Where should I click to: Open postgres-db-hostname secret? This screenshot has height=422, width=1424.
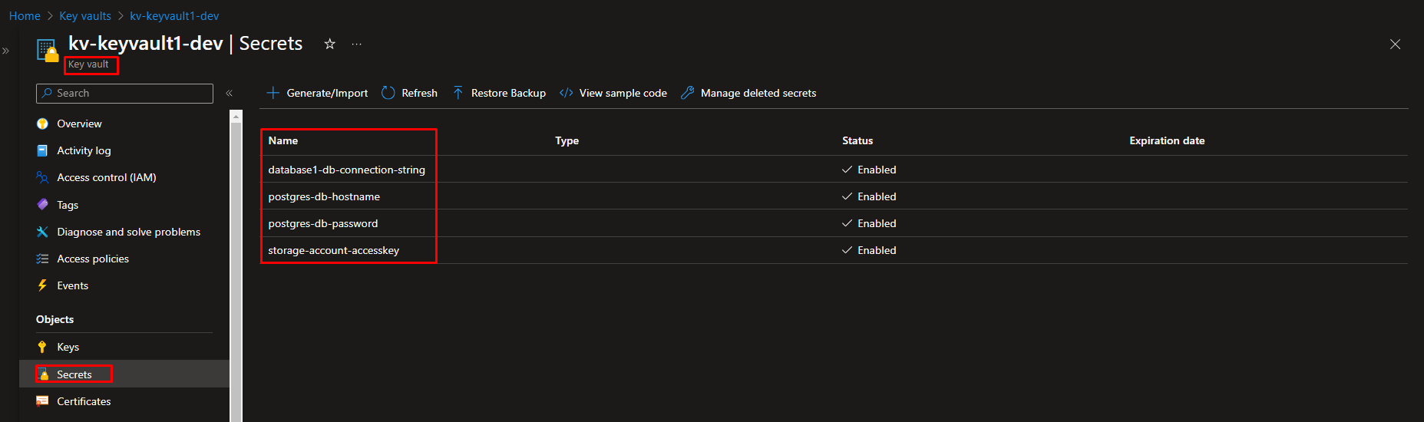[324, 196]
